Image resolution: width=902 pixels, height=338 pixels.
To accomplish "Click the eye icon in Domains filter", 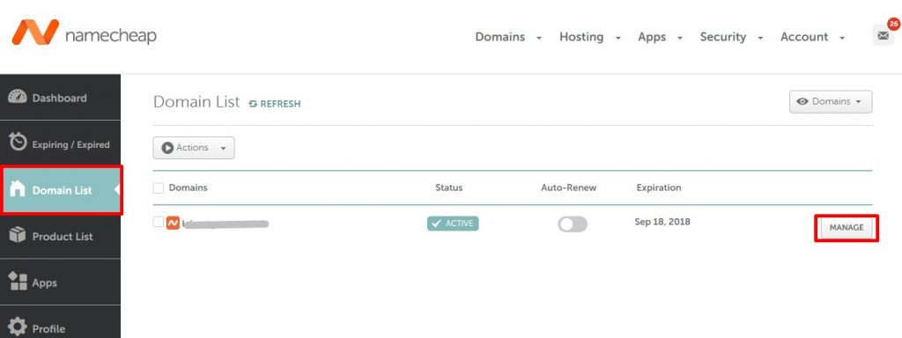I will (x=802, y=101).
